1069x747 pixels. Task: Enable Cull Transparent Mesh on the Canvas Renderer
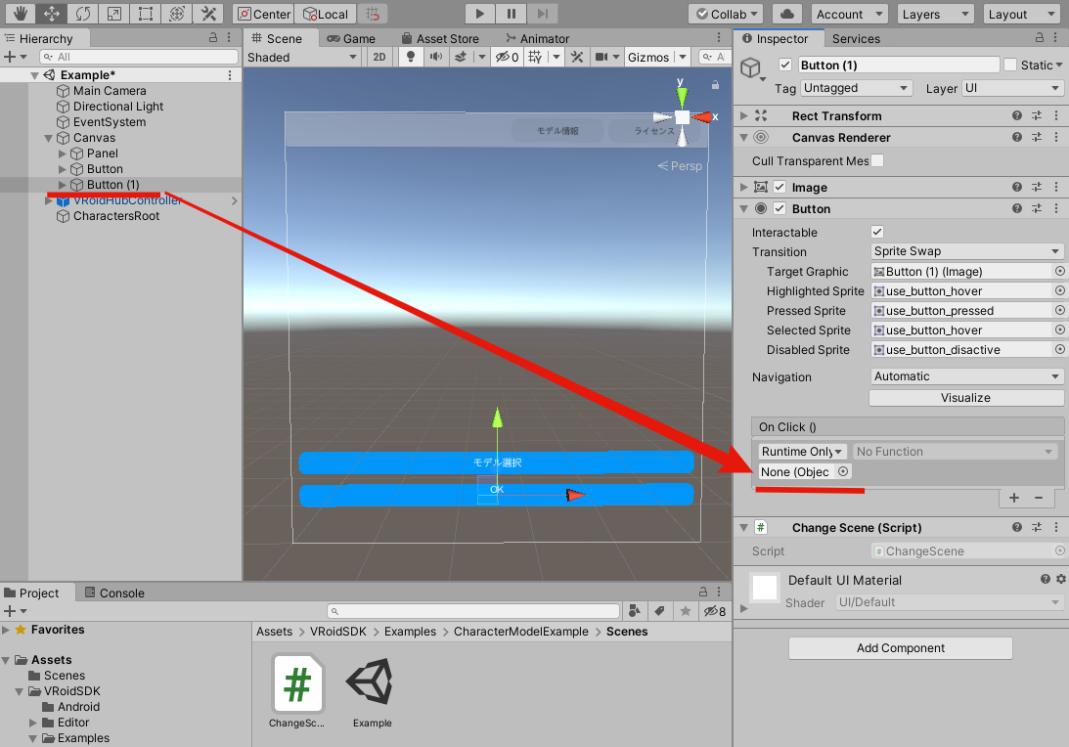tap(877, 161)
